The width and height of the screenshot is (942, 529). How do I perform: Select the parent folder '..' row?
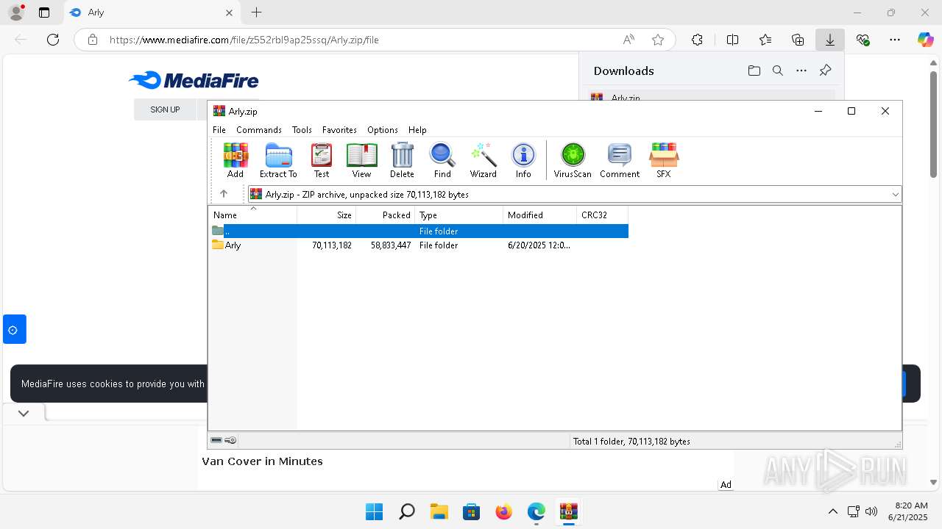[419, 231]
